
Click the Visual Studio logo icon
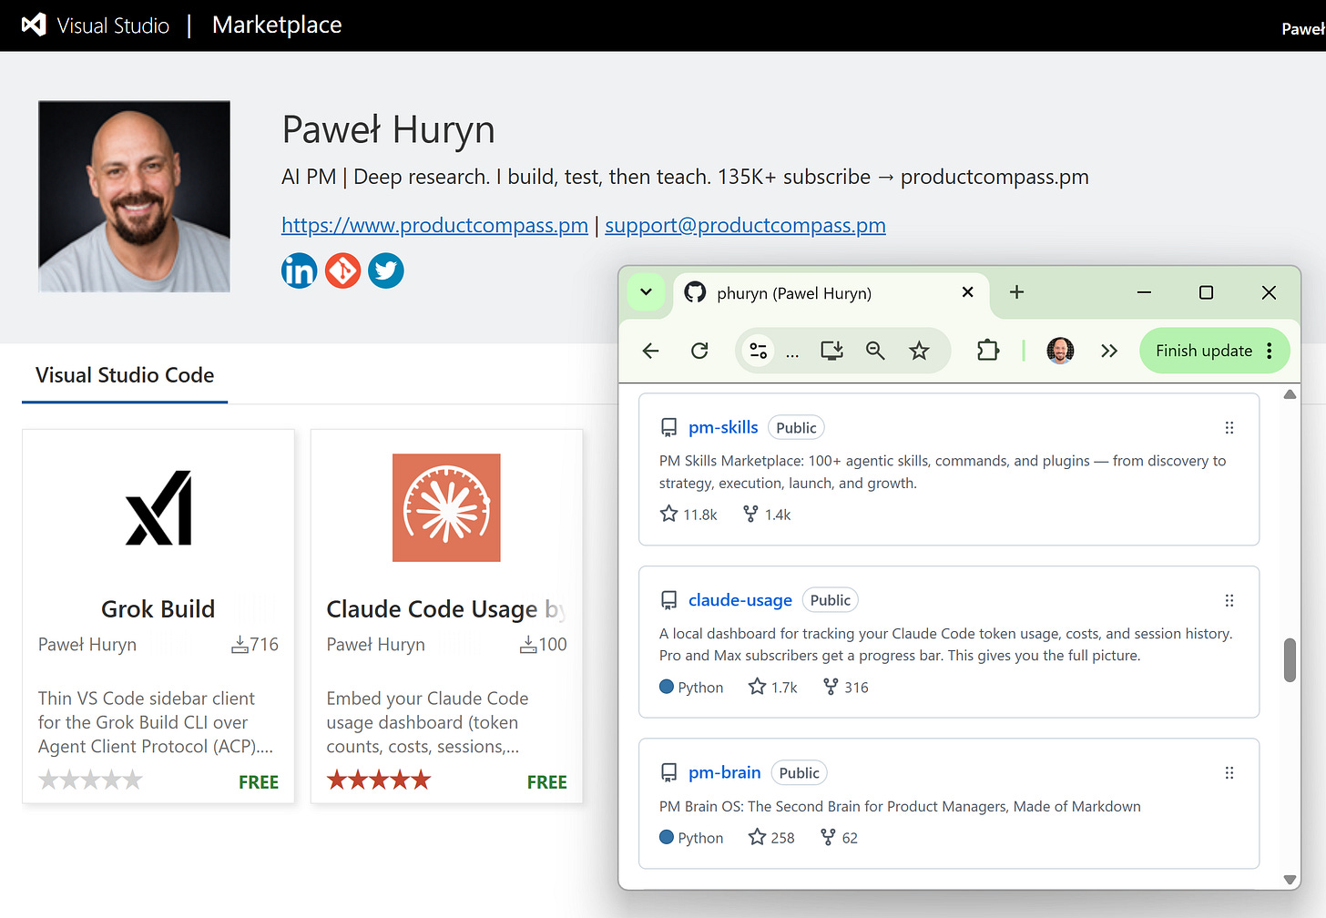tap(34, 25)
